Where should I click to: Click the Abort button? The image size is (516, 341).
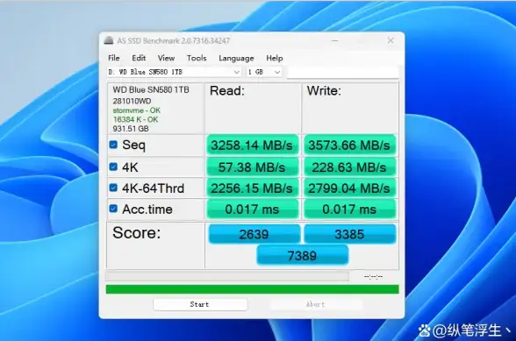pyautogui.click(x=315, y=304)
